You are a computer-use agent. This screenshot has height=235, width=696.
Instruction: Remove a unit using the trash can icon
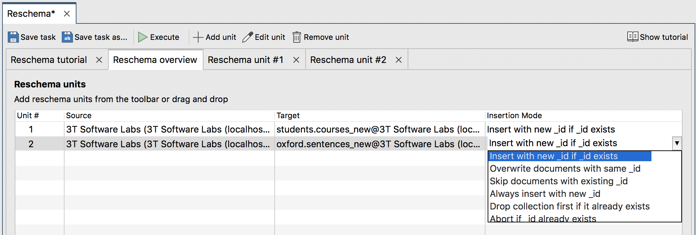click(x=297, y=37)
